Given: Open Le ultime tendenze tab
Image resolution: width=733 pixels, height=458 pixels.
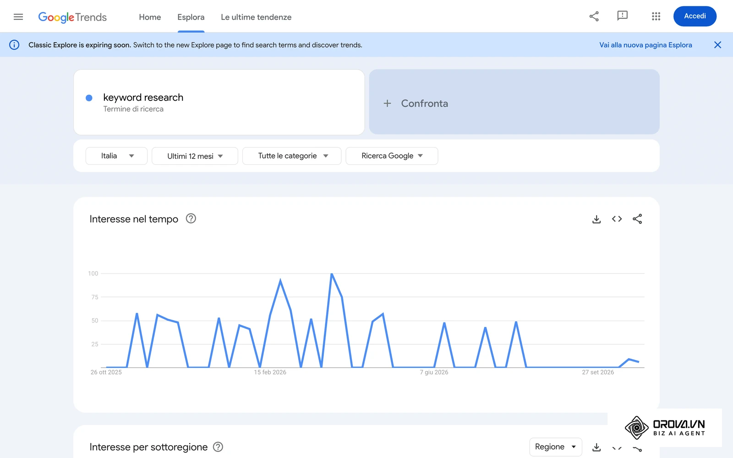Looking at the screenshot, I should coord(256,17).
